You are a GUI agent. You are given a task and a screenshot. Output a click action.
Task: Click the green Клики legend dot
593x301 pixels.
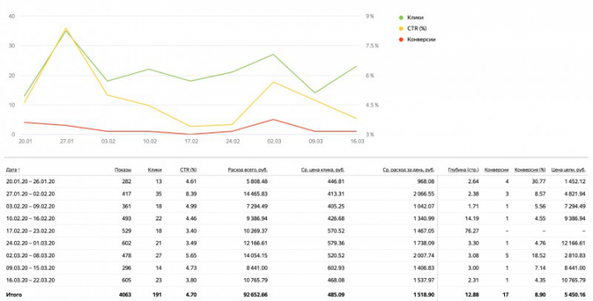(401, 17)
